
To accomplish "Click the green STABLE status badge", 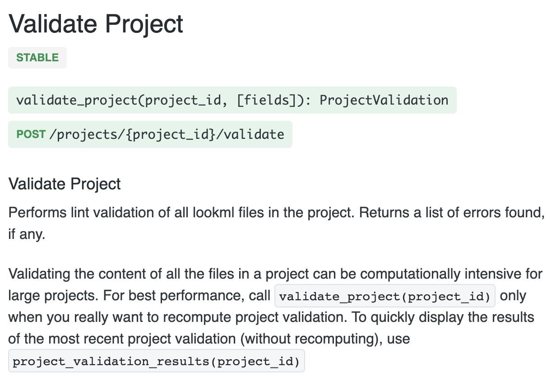I will click(37, 58).
